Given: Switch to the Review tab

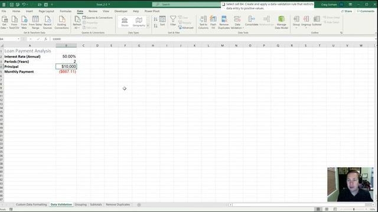Looking at the screenshot, I should click(93, 11).
